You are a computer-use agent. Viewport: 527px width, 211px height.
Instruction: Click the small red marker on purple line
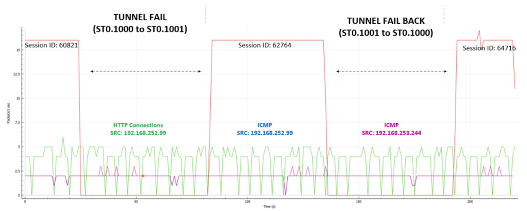(x=143, y=176)
